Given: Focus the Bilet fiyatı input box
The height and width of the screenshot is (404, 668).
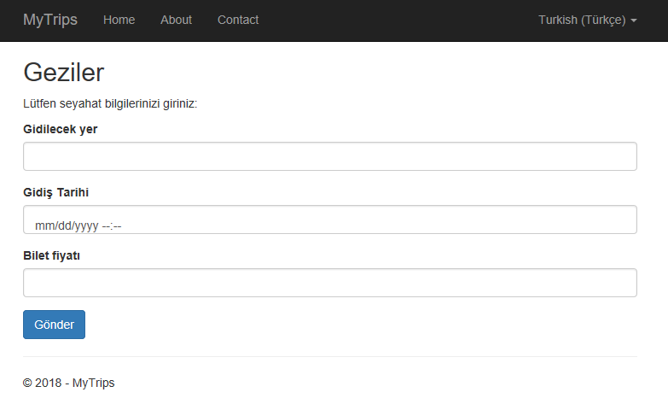Looking at the screenshot, I should click(329, 283).
